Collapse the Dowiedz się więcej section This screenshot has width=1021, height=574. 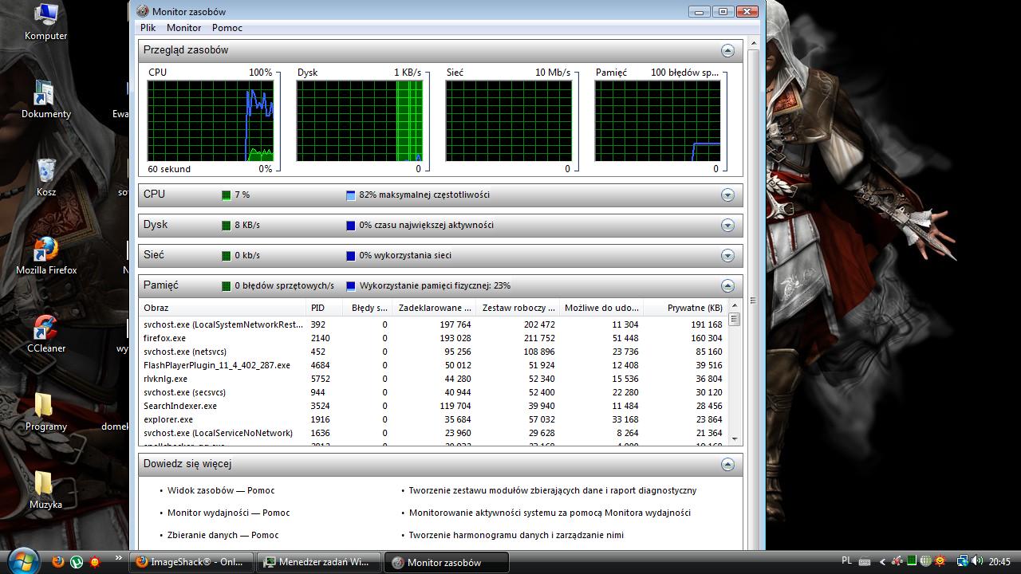coord(727,464)
